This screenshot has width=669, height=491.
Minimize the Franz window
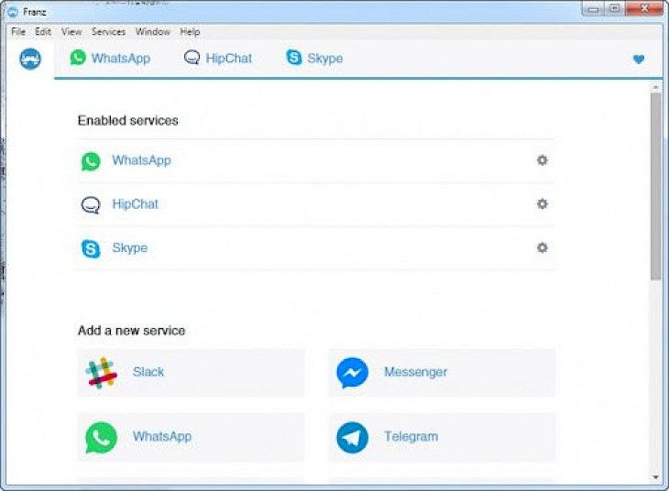coord(593,8)
